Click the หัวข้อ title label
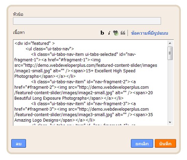 pyautogui.click(x=18, y=14)
